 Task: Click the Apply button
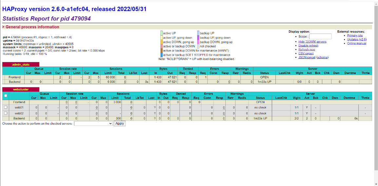(120, 124)
